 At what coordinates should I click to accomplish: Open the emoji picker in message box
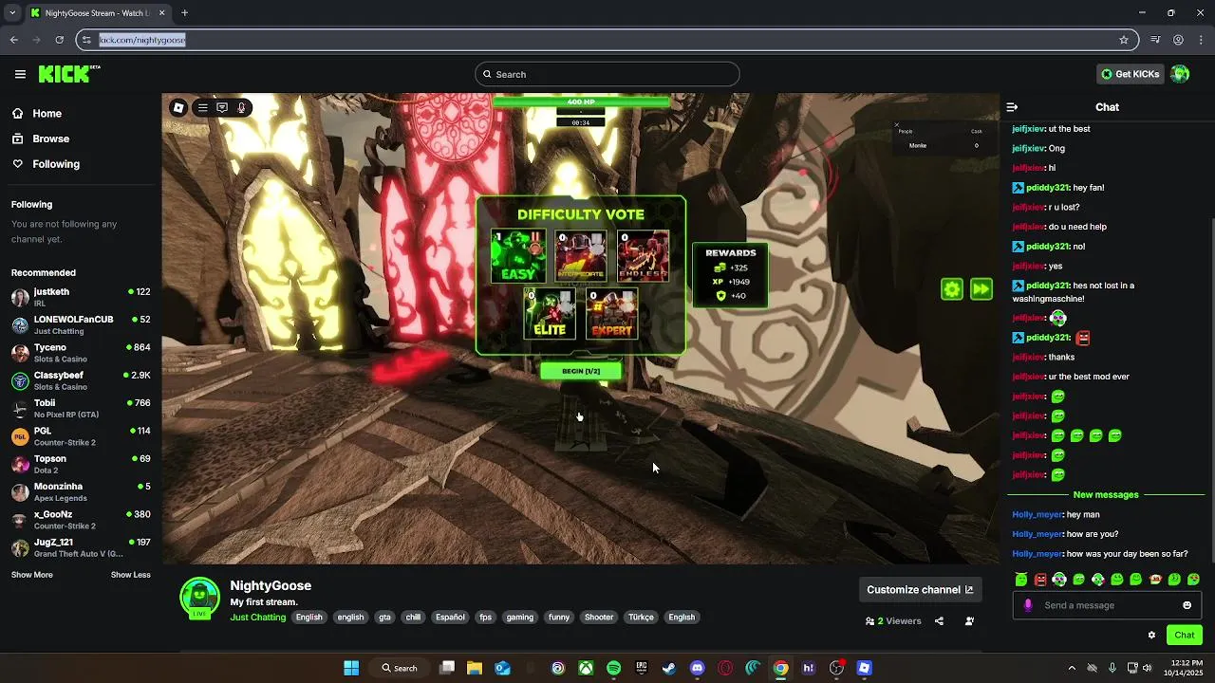[x=1187, y=605]
